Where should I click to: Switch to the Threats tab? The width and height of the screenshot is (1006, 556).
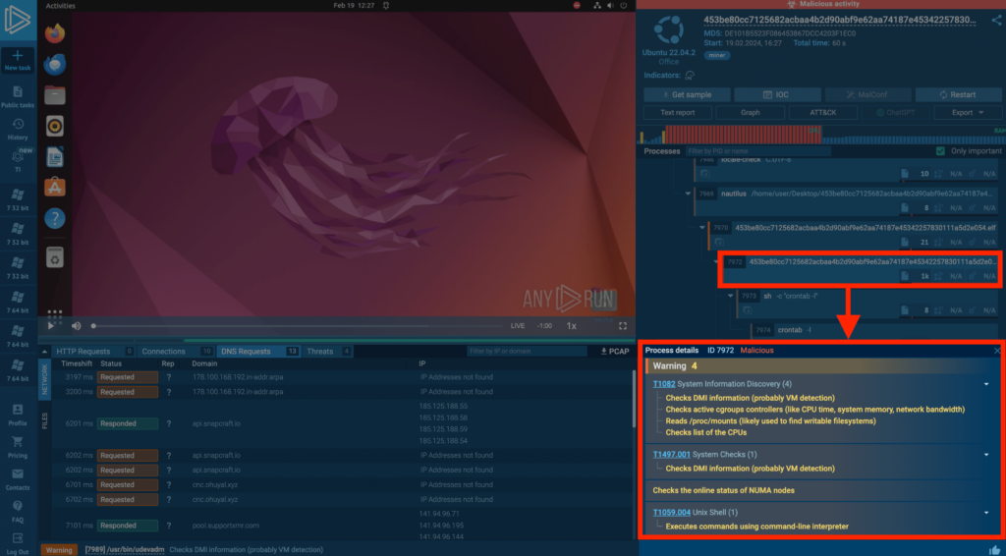coord(320,351)
